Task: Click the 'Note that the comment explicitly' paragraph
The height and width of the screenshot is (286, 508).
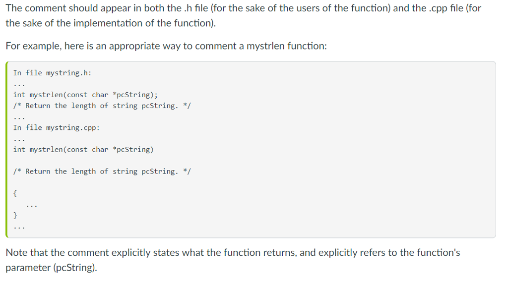Action: (x=233, y=260)
